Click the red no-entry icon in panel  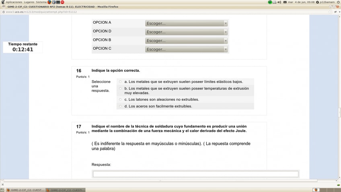pos(62,2)
